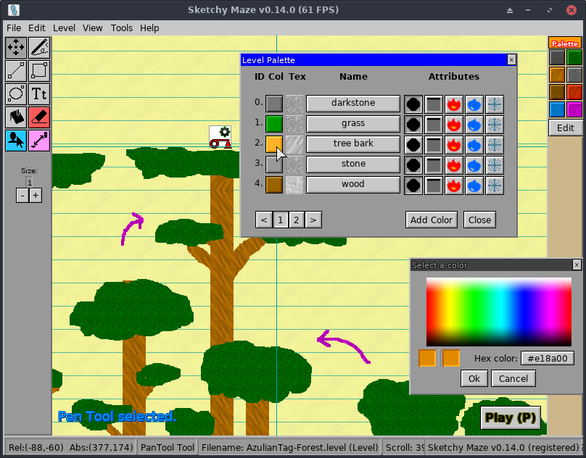The image size is (586, 458).
Task: Select the Pencil tool
Action: (x=38, y=48)
